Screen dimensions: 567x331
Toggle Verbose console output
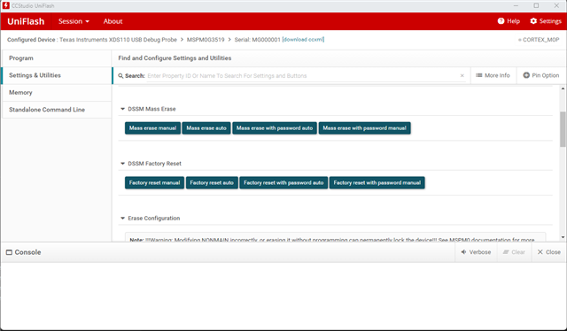[x=476, y=252]
